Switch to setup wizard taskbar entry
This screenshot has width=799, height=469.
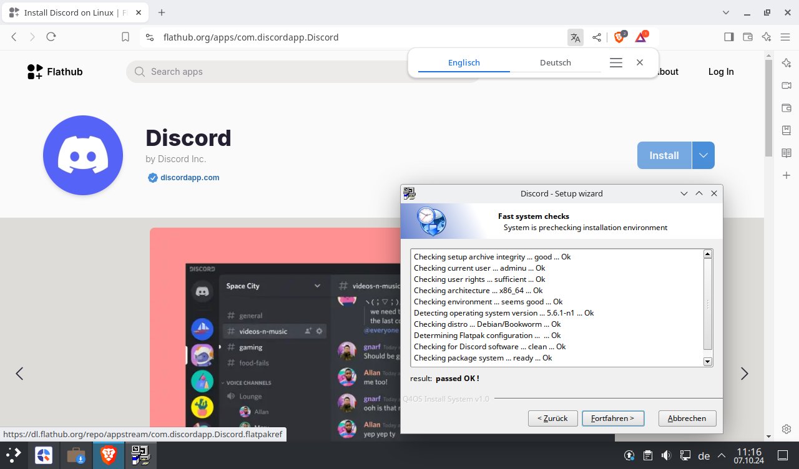pyautogui.click(x=140, y=456)
